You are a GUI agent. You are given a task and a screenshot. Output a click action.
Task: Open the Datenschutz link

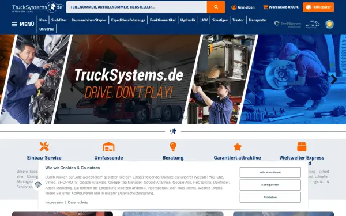pos(78,202)
